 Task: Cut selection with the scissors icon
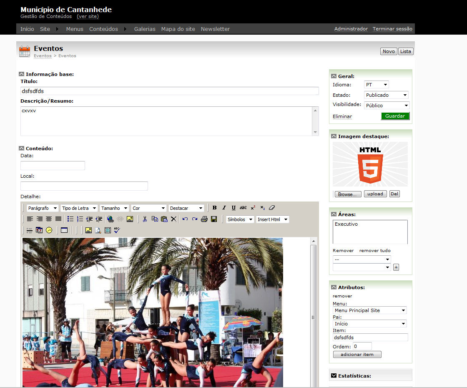pos(145,219)
